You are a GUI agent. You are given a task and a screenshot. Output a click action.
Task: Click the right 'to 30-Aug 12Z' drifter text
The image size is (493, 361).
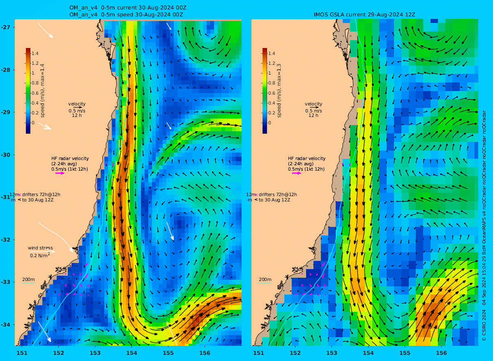coord(275,200)
